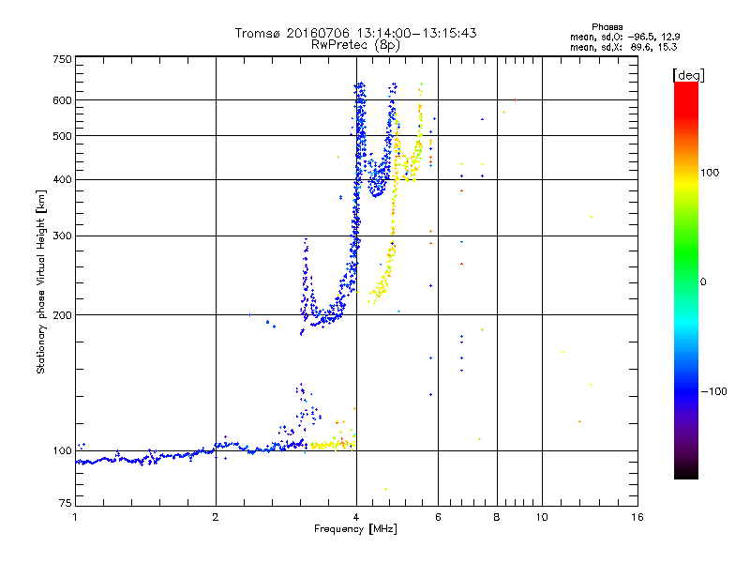Click the blue E-layer trace between 1 and 2 MHz
Viewport: 750px width, 563px height.
click(146, 459)
